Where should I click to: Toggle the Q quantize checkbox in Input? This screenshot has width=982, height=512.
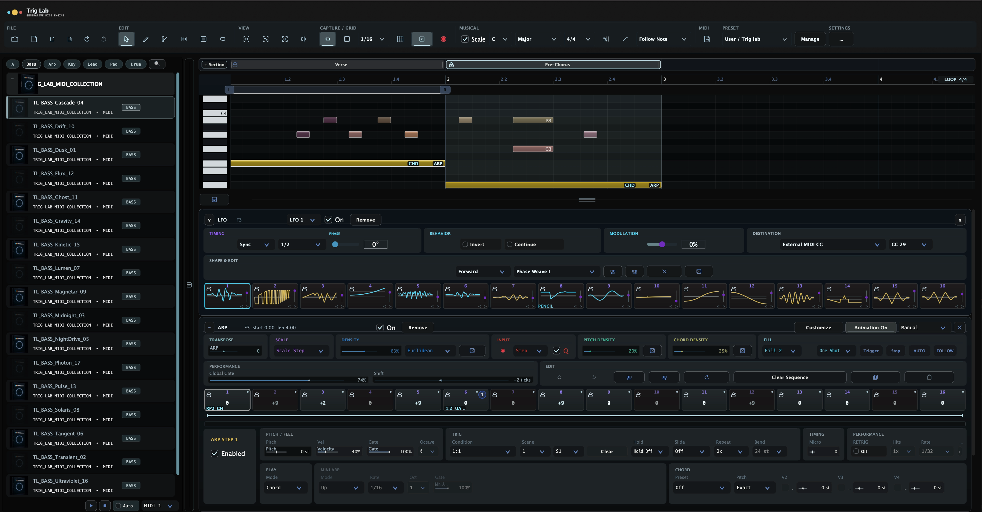(556, 351)
